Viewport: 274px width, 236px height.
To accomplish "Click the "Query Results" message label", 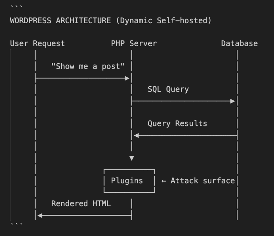I will point(177,123).
